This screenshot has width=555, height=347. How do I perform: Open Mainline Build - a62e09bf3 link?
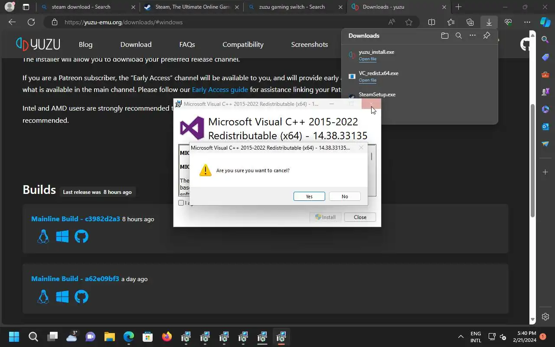[x=75, y=278]
